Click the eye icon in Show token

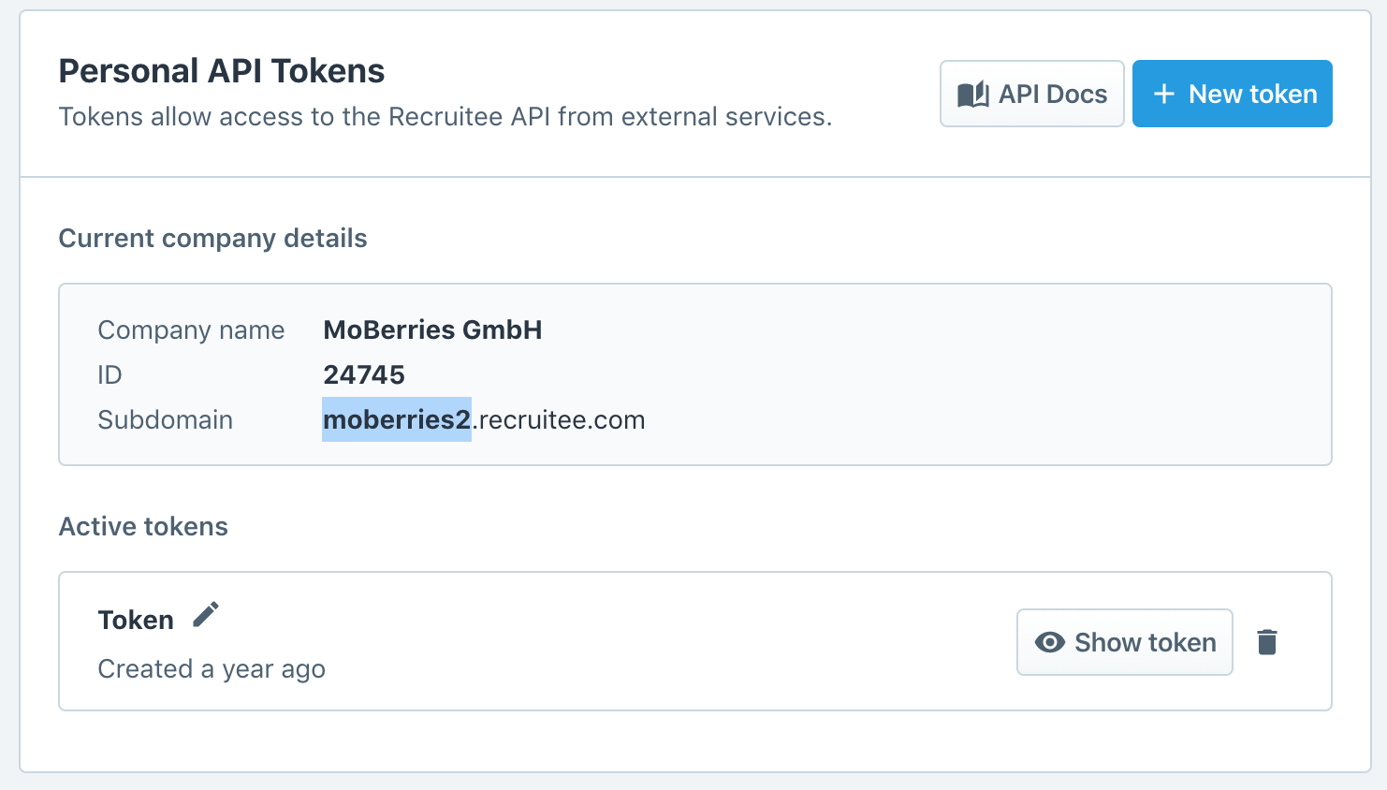click(x=1050, y=642)
